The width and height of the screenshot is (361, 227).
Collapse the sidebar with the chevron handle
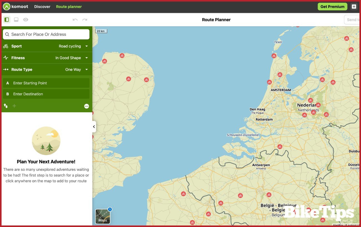(x=94, y=127)
